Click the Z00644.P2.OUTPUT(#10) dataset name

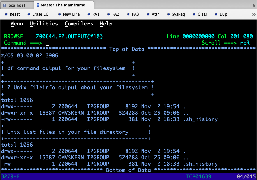pyautogui.click(x=69, y=36)
